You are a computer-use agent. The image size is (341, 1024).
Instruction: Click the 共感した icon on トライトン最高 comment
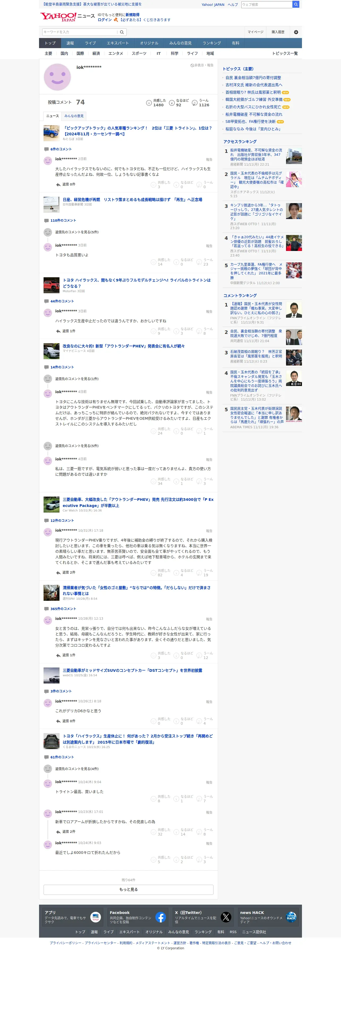[x=153, y=799]
